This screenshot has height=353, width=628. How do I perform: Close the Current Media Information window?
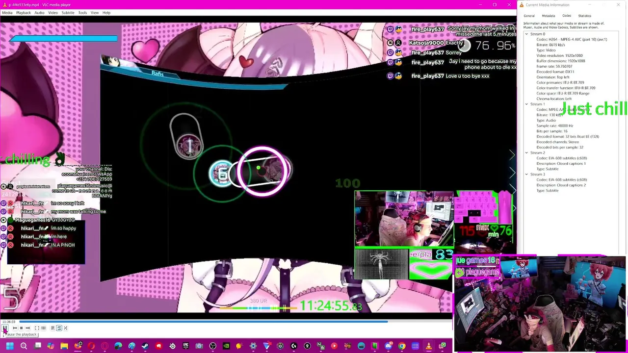click(618, 5)
